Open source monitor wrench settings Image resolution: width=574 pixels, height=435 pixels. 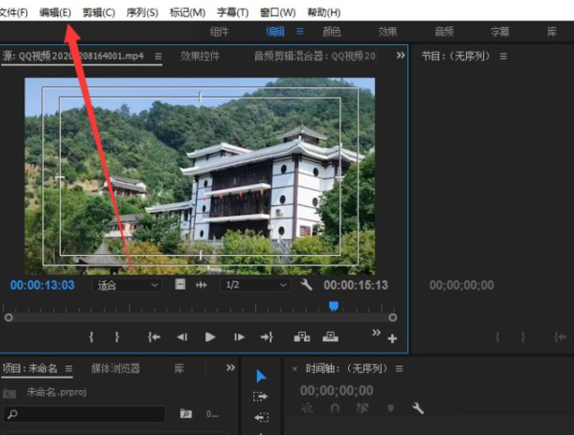point(307,284)
